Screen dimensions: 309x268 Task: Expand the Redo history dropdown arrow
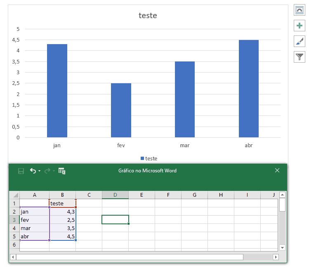(54, 171)
